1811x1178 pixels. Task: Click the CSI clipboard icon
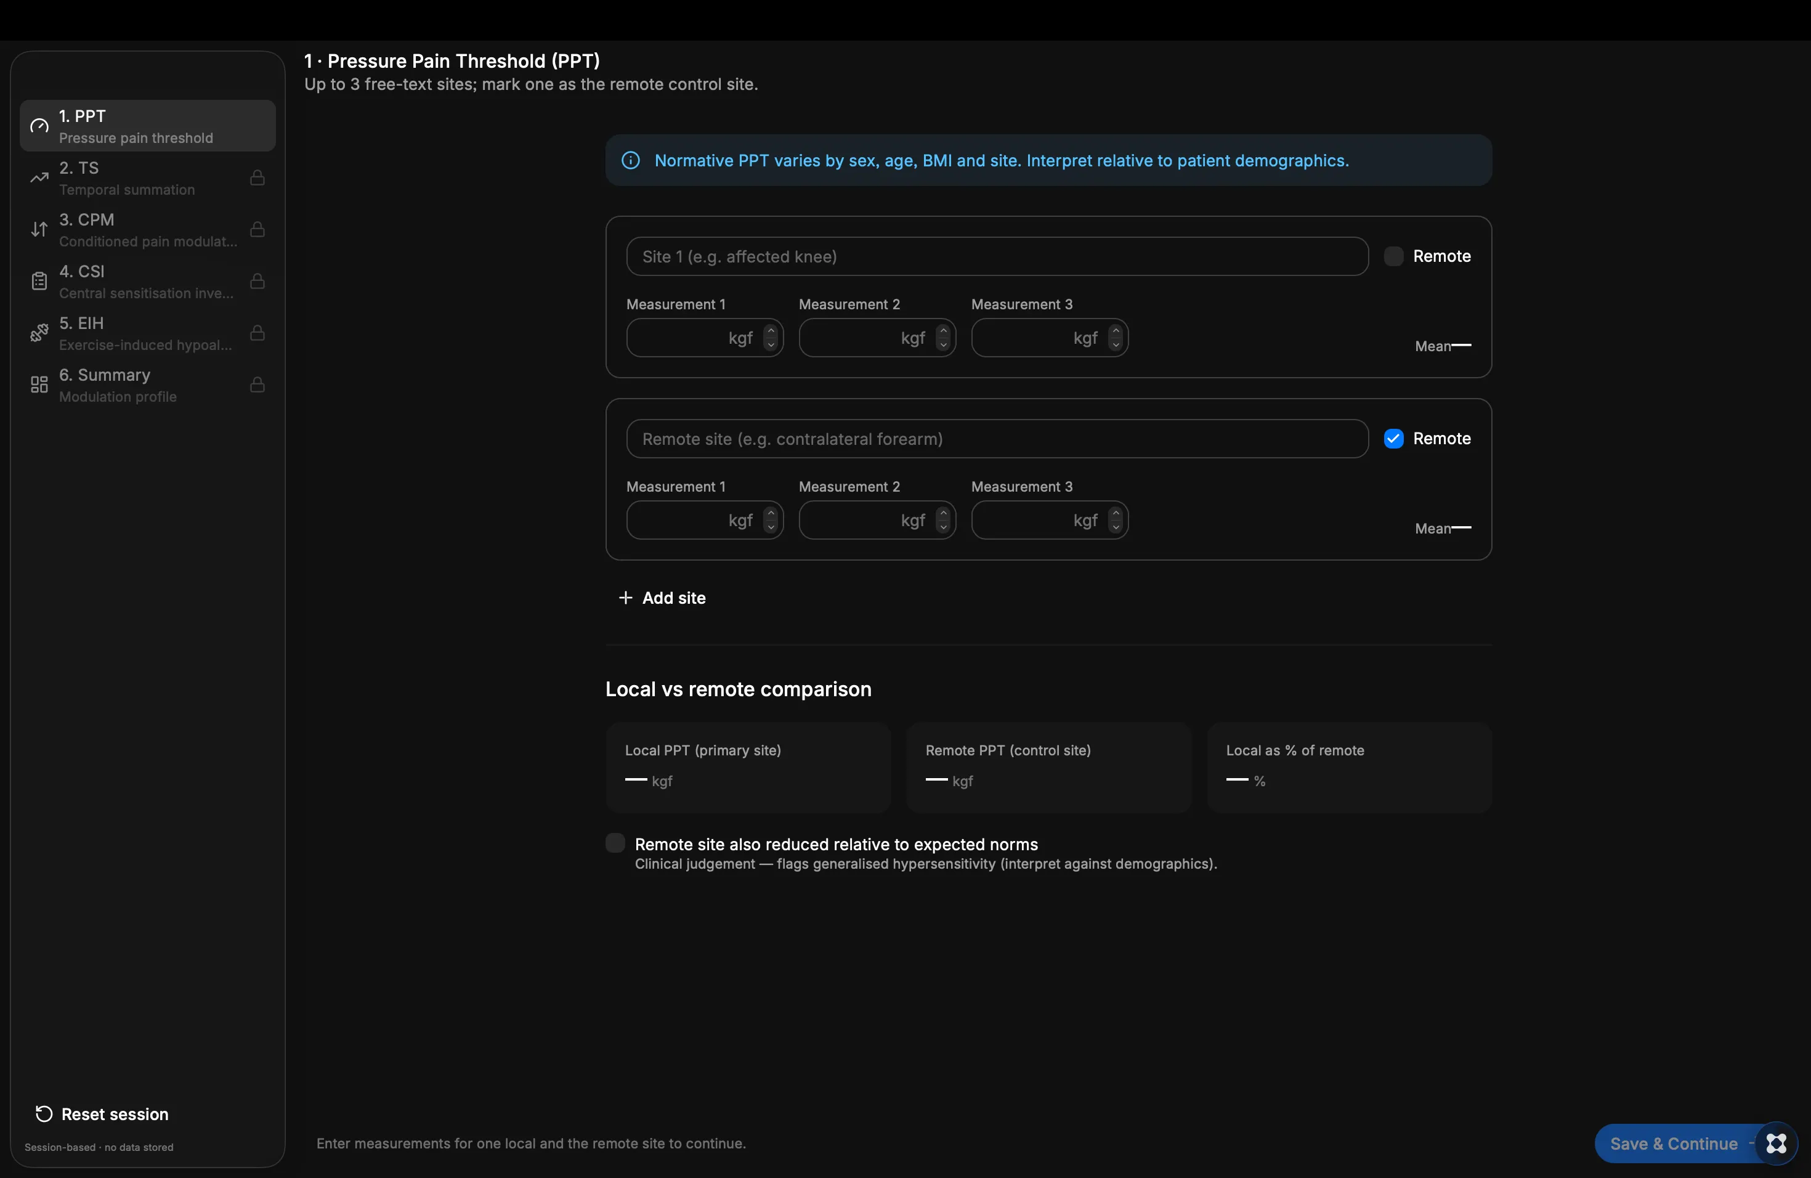pyautogui.click(x=39, y=282)
